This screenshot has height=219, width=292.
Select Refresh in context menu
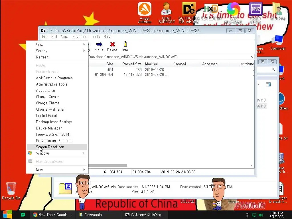coord(57,57)
